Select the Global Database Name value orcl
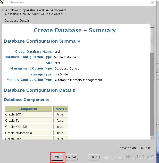The height and width of the screenshot is (163, 159). pyautogui.click(x=57, y=52)
